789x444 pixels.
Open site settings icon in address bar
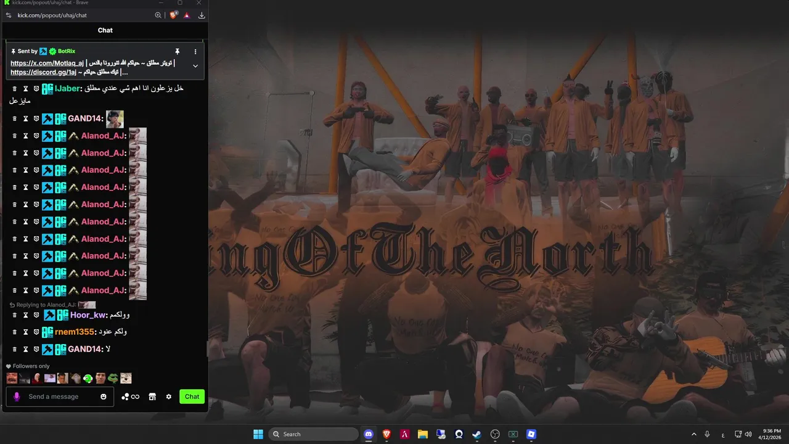[x=8, y=15]
